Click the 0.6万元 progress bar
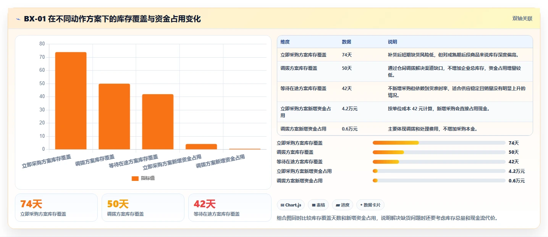Screen dimensions: 548x237 (x=439, y=181)
